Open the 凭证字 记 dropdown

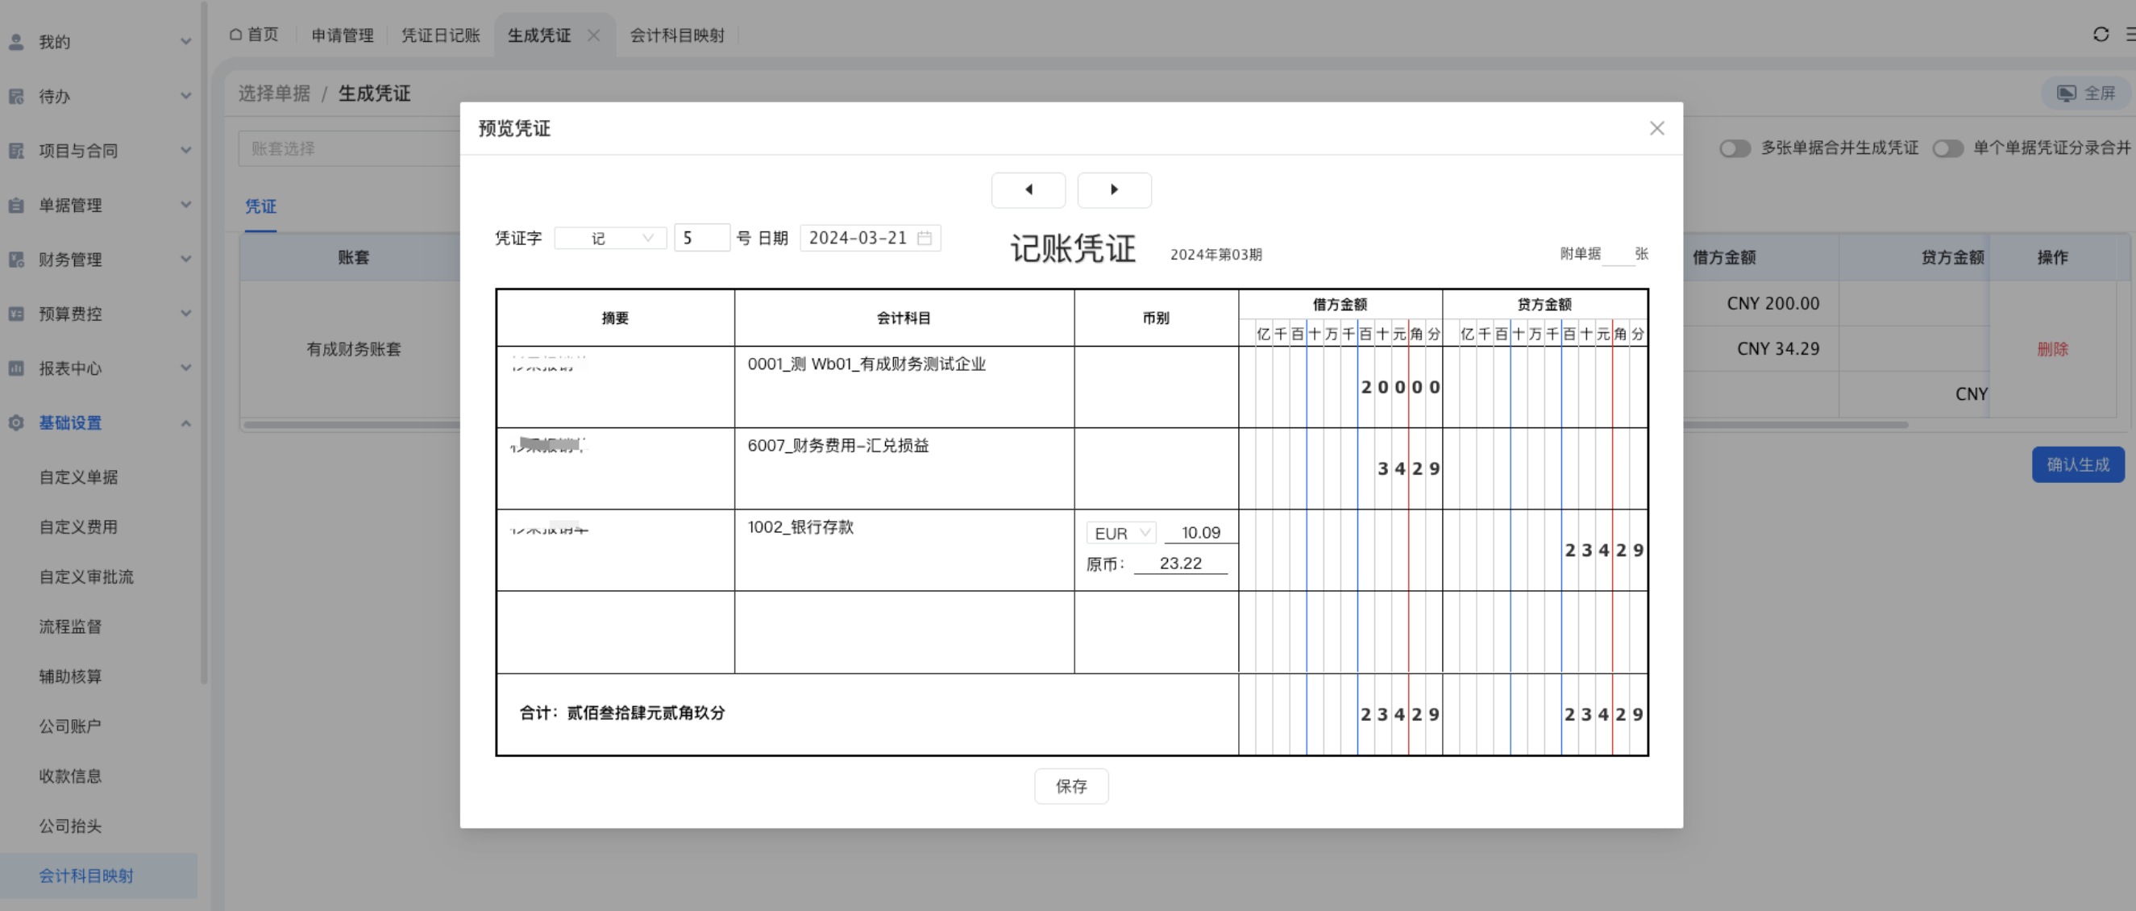pos(610,238)
